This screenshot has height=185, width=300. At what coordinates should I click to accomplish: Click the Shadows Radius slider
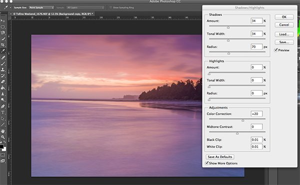pos(237,52)
